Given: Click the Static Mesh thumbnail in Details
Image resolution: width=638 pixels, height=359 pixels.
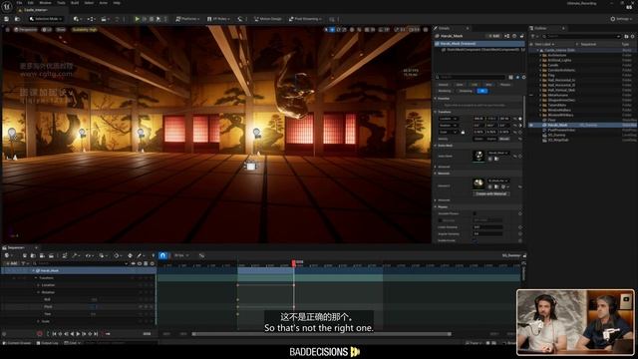Looking at the screenshot, I should pos(478,157).
